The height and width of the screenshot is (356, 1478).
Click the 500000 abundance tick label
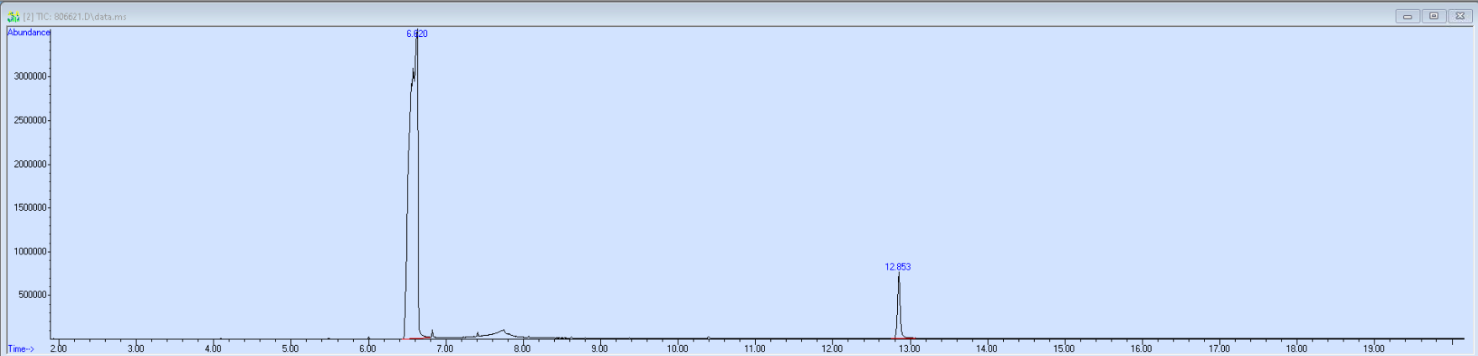point(33,296)
